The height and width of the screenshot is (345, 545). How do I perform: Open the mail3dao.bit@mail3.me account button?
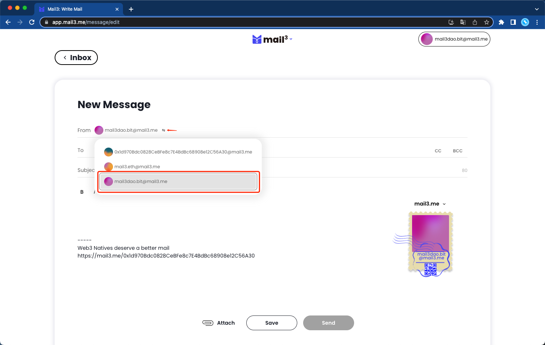point(454,39)
